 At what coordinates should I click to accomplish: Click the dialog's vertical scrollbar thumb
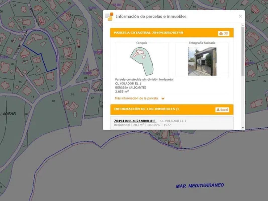[243, 50]
